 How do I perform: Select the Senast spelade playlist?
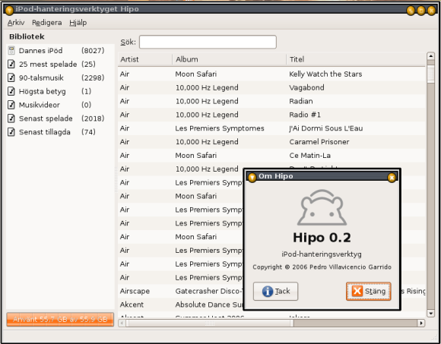point(60,118)
